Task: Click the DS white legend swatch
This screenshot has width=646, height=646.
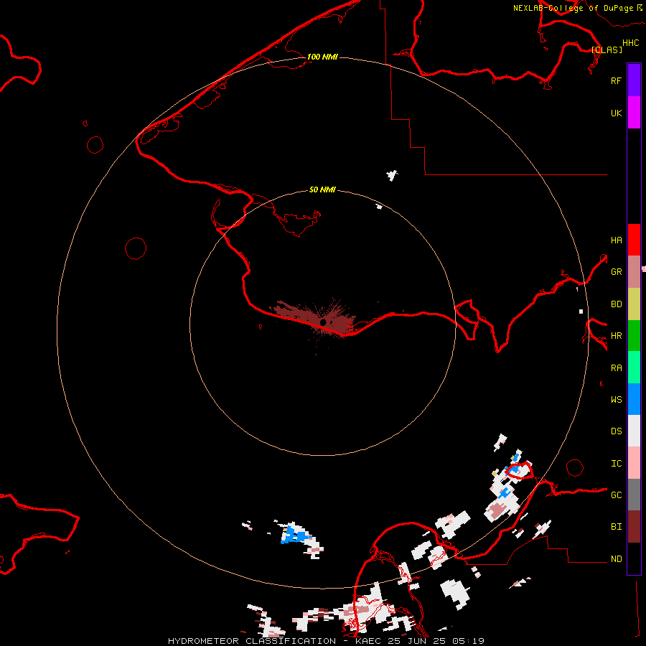Action: coord(634,431)
